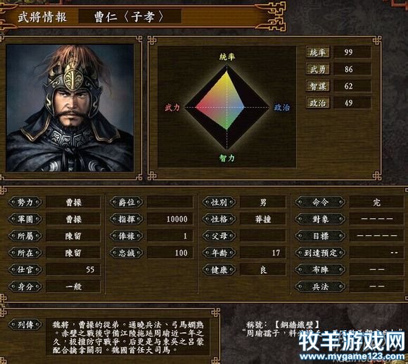Open the www.mygame123.com watermark link
408x364 pixels.
(352, 356)
